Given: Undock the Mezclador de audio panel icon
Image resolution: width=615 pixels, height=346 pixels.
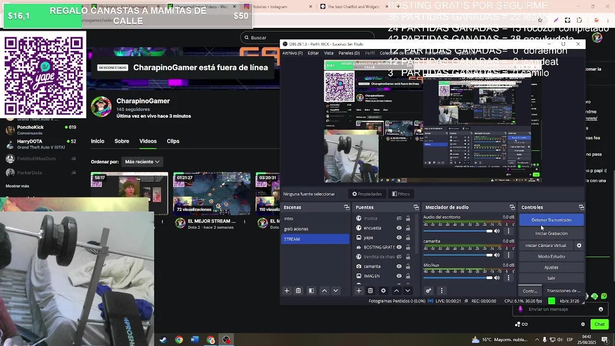Looking at the screenshot, I should tap(512, 207).
